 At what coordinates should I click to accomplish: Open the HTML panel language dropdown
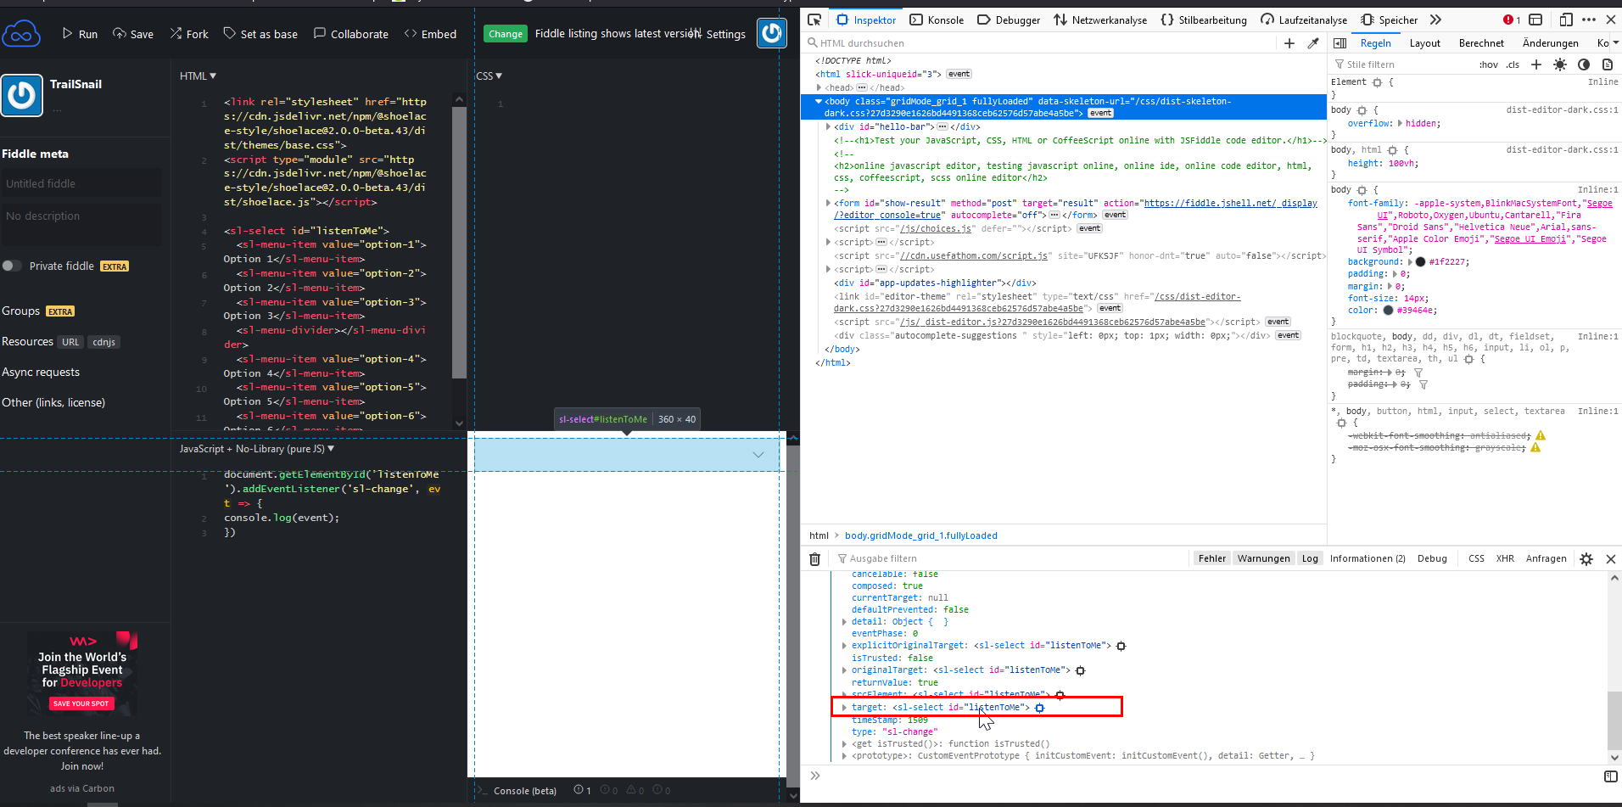click(196, 76)
